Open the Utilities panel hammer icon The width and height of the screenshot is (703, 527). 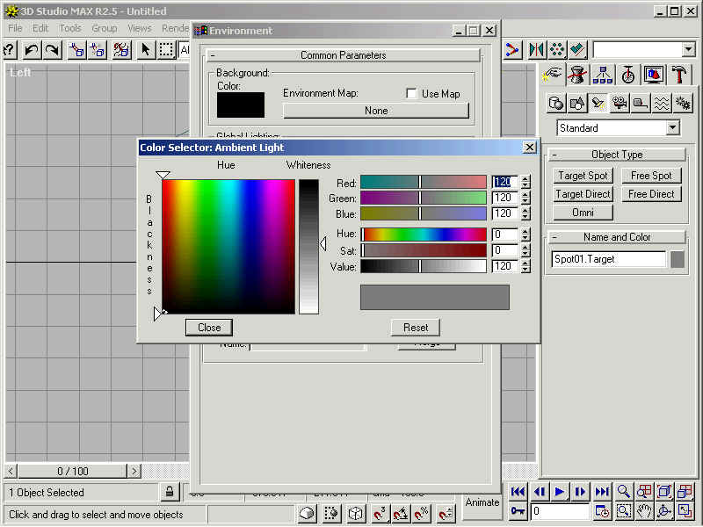(679, 75)
